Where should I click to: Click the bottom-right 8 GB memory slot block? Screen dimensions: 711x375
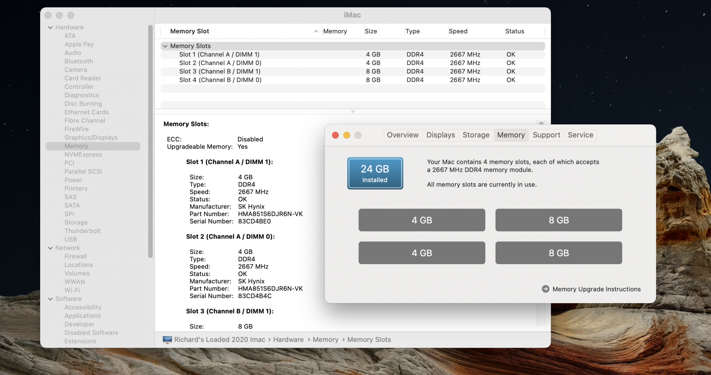point(559,253)
